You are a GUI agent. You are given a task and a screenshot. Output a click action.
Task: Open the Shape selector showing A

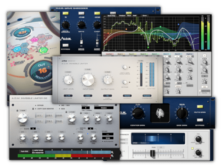coord(33,129)
